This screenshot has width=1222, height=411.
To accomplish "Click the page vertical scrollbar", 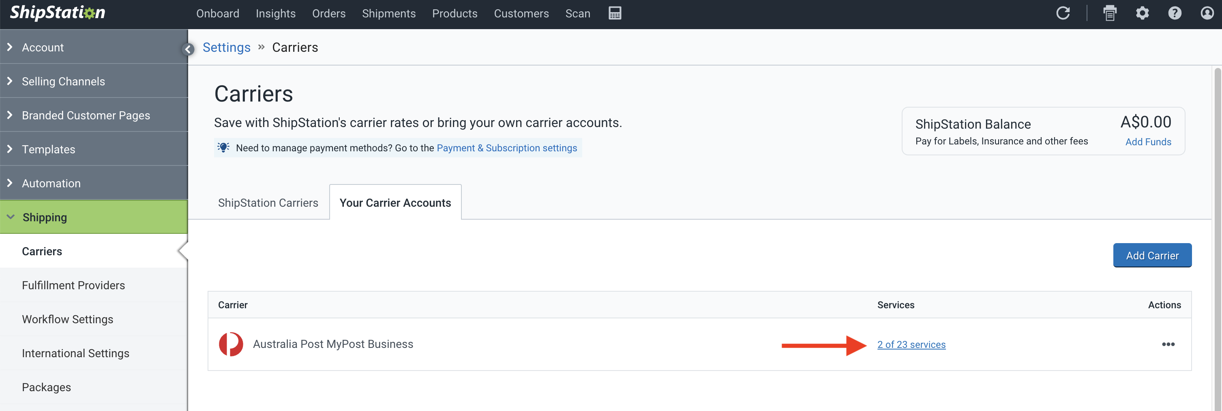I will pos(1217,239).
